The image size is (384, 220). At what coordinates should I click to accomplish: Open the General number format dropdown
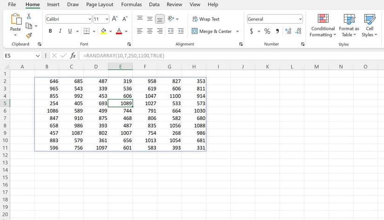(300, 19)
